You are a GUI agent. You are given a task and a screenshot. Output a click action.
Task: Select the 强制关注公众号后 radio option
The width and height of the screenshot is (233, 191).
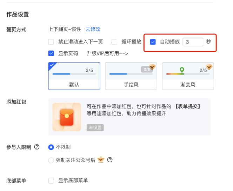pyautogui.click(x=51, y=160)
